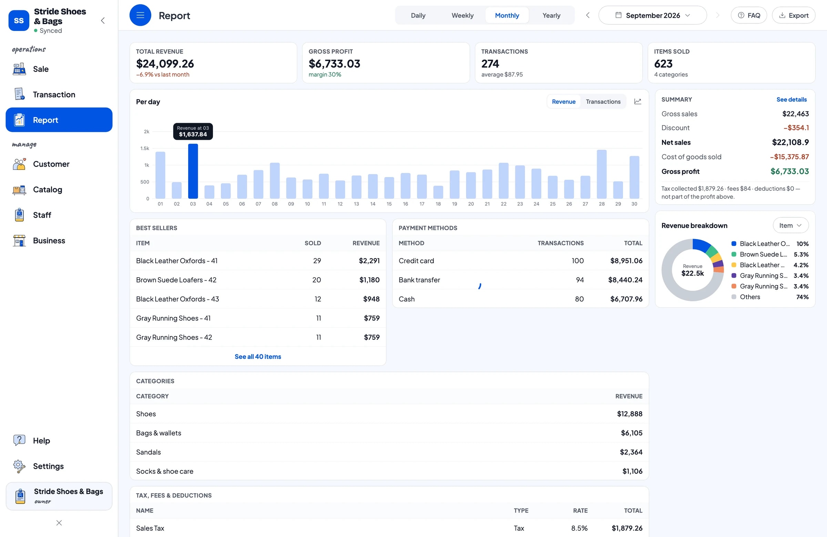Click the Customer people icon
The image size is (827, 537).
pos(19,164)
